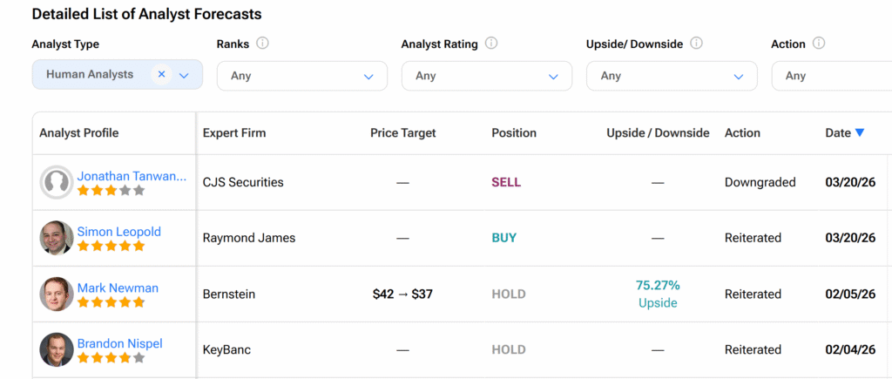The image size is (892, 379).
Task: Open Simon Leopold's analyst profile link
Action: tap(118, 232)
